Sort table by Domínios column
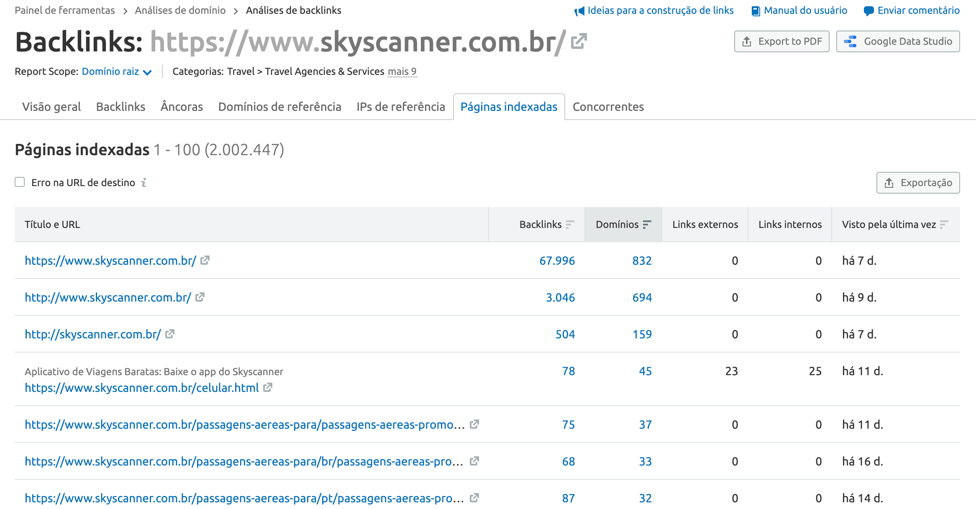The height and width of the screenshot is (509, 976). (623, 224)
